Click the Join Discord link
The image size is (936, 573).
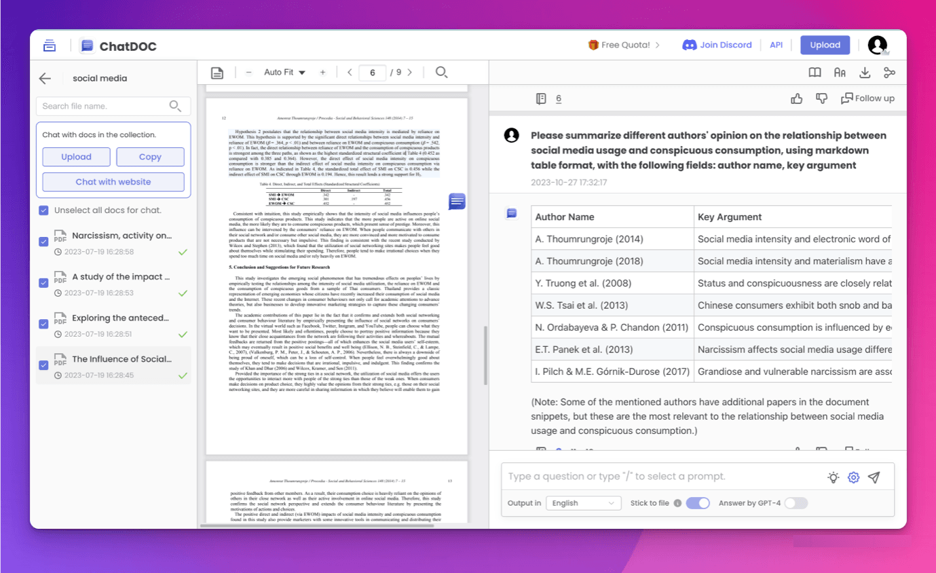pyautogui.click(x=717, y=45)
